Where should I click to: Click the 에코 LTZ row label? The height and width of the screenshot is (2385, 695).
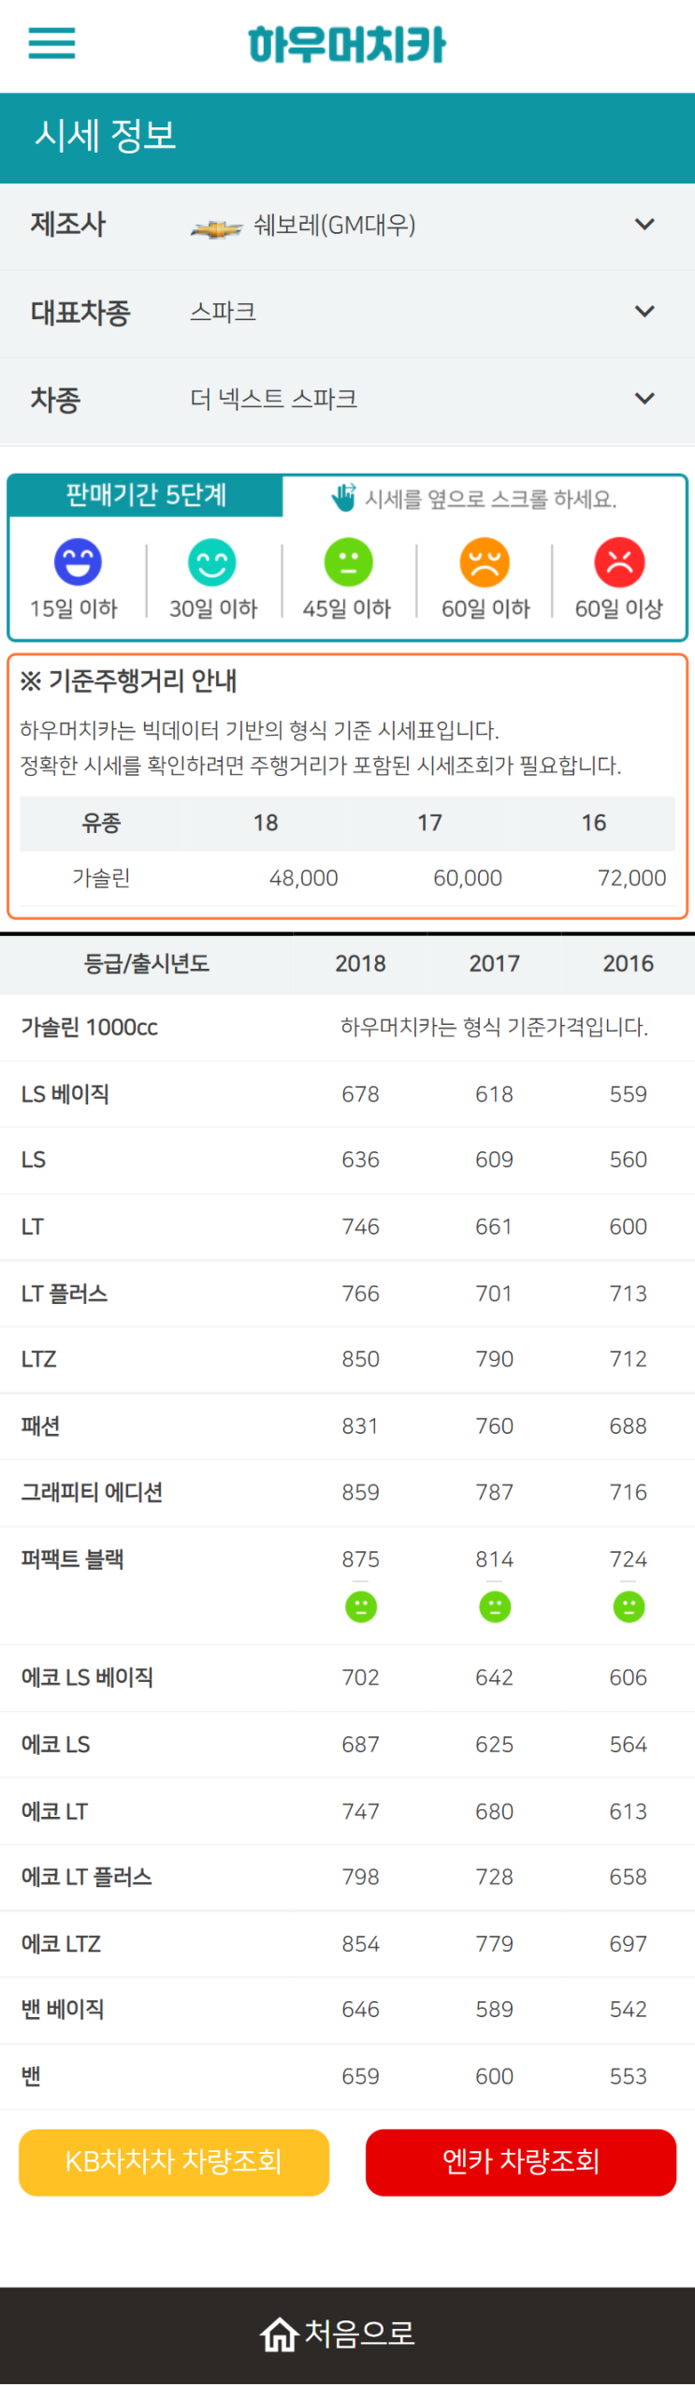pyautogui.click(x=61, y=1945)
